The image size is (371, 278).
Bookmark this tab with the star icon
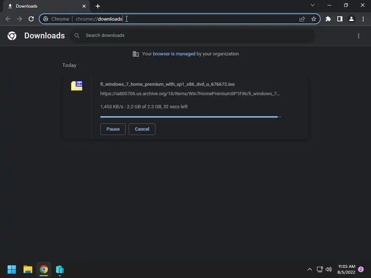(314, 19)
